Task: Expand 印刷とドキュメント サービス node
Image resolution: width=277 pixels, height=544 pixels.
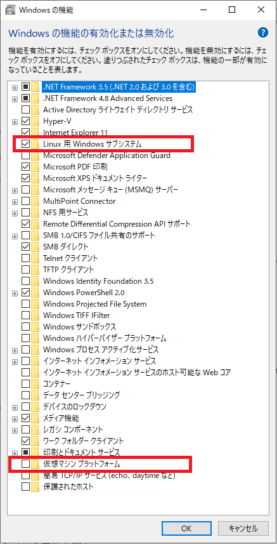Action: (15, 453)
